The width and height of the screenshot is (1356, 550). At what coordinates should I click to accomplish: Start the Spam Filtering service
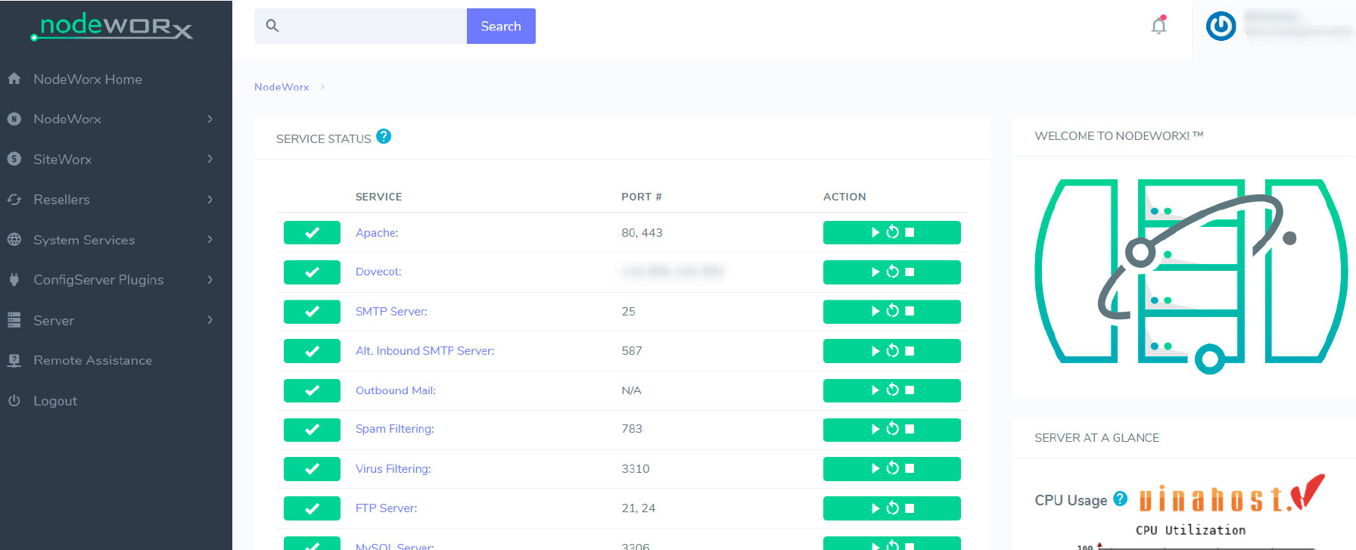[875, 429]
